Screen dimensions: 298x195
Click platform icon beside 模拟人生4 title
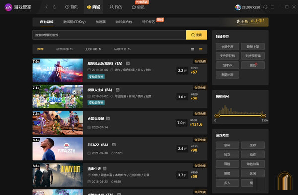(118, 90)
